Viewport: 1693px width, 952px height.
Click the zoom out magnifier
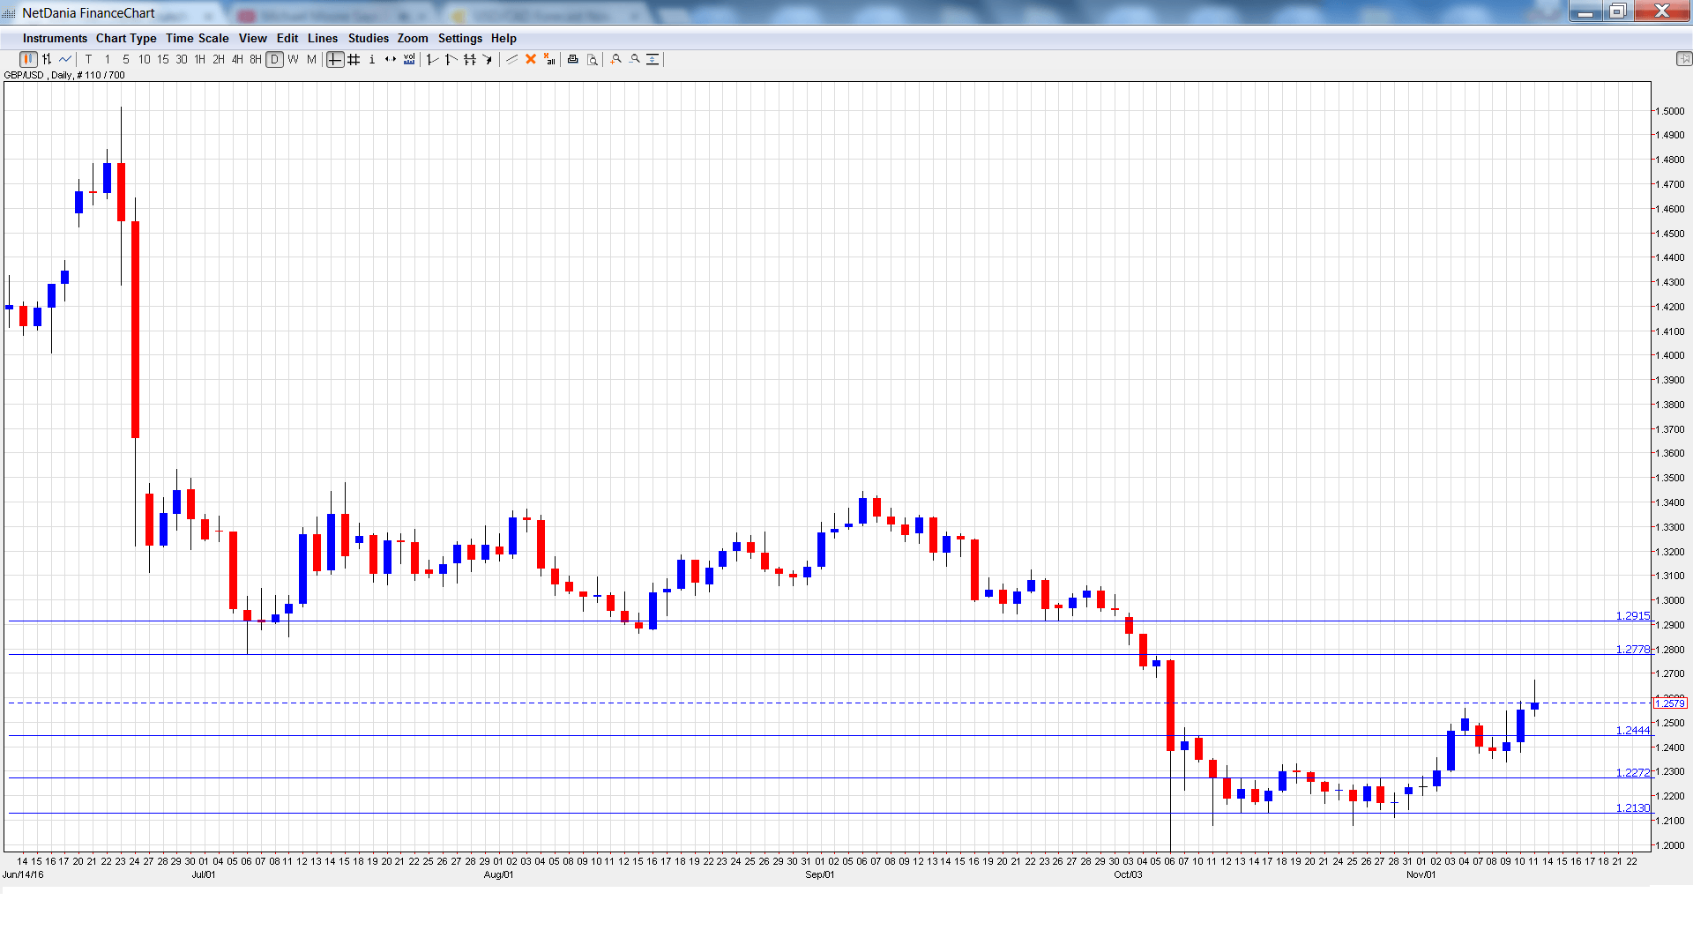tap(635, 59)
